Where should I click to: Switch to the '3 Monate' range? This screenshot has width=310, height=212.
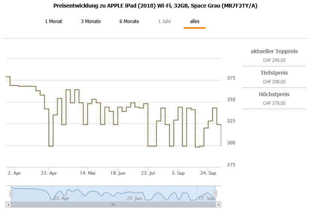91,22
